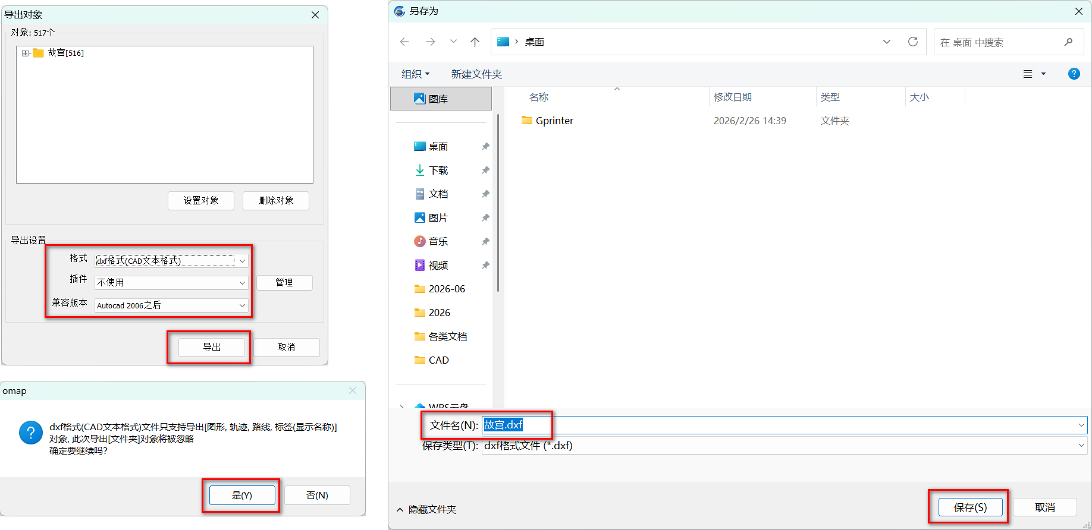
Task: Open the 组织 menu
Action: (415, 74)
